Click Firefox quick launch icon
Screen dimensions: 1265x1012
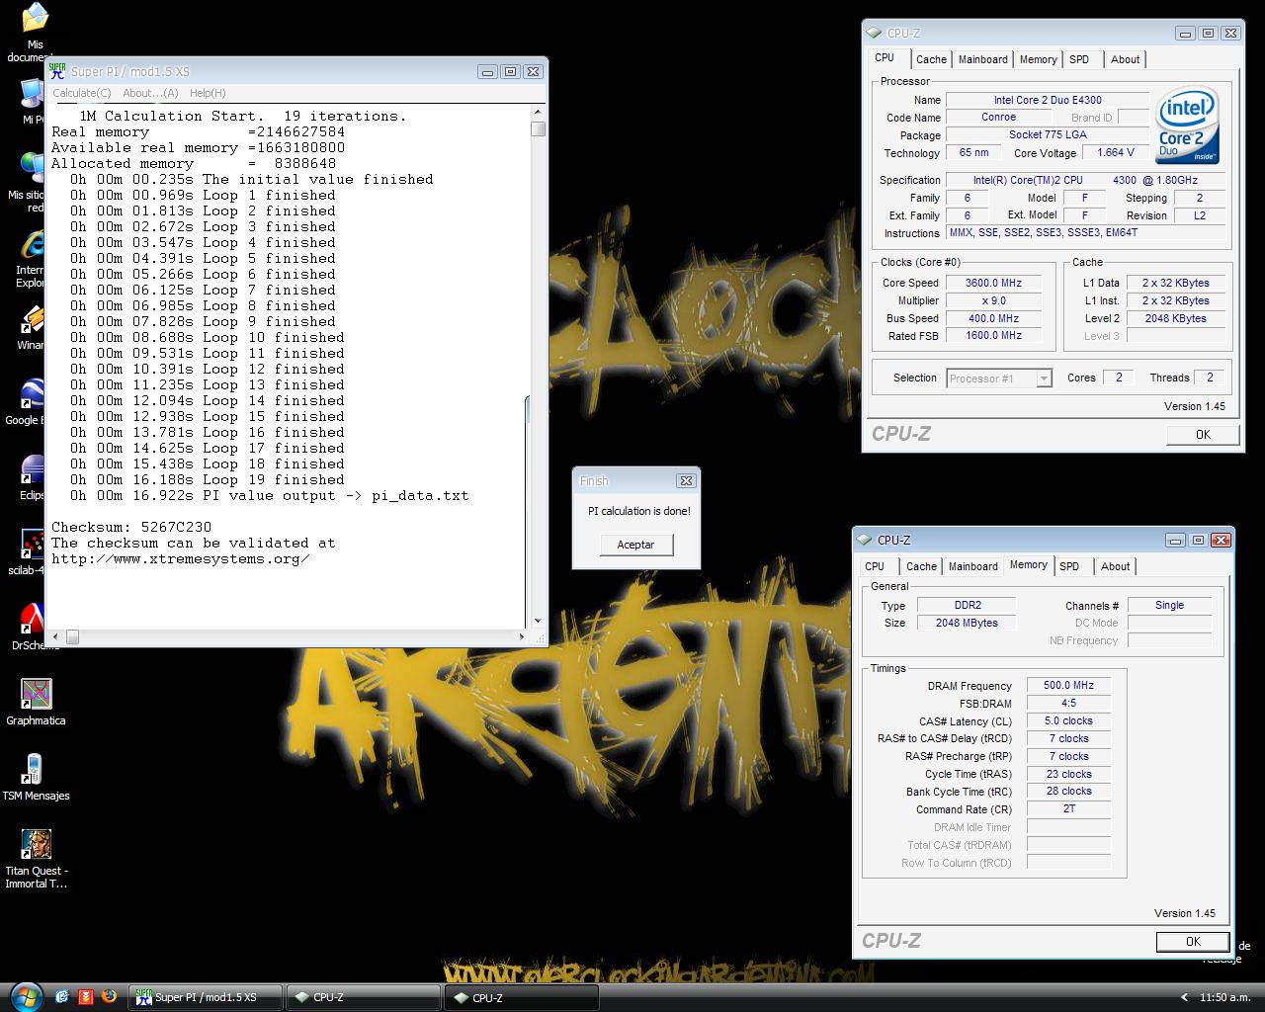tap(108, 996)
